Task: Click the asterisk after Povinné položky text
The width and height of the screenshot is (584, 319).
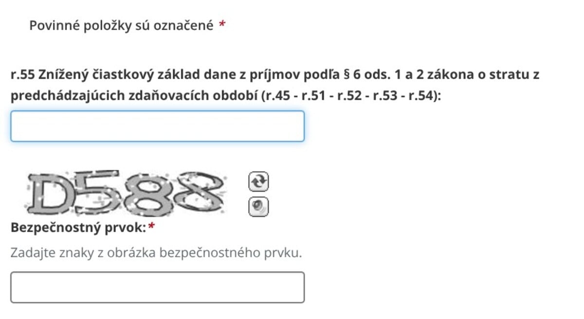Action: click(222, 25)
